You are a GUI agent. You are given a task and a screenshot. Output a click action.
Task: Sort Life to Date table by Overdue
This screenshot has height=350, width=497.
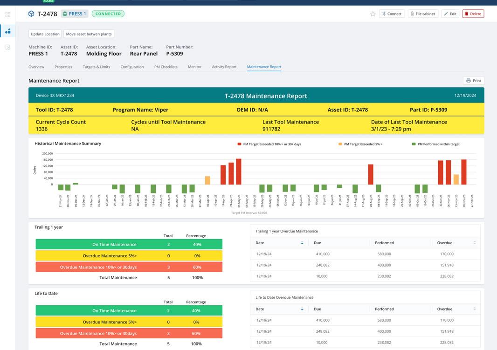(x=475, y=309)
